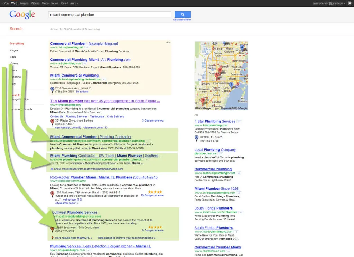Click red pin A beside 301 Flagler Drive
Screen dimensions: 354x257
click(52, 122)
